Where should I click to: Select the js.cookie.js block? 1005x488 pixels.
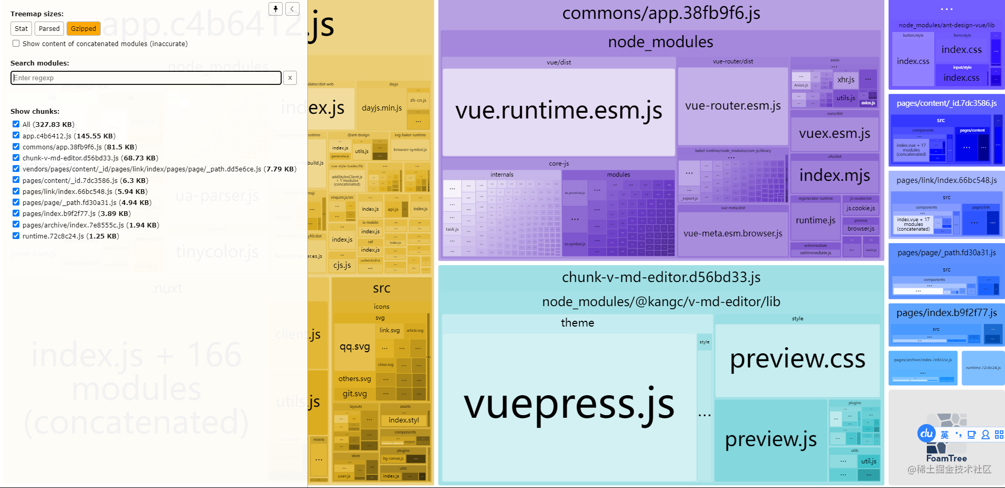[860, 208]
